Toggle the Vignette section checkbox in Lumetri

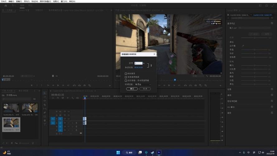272,113
